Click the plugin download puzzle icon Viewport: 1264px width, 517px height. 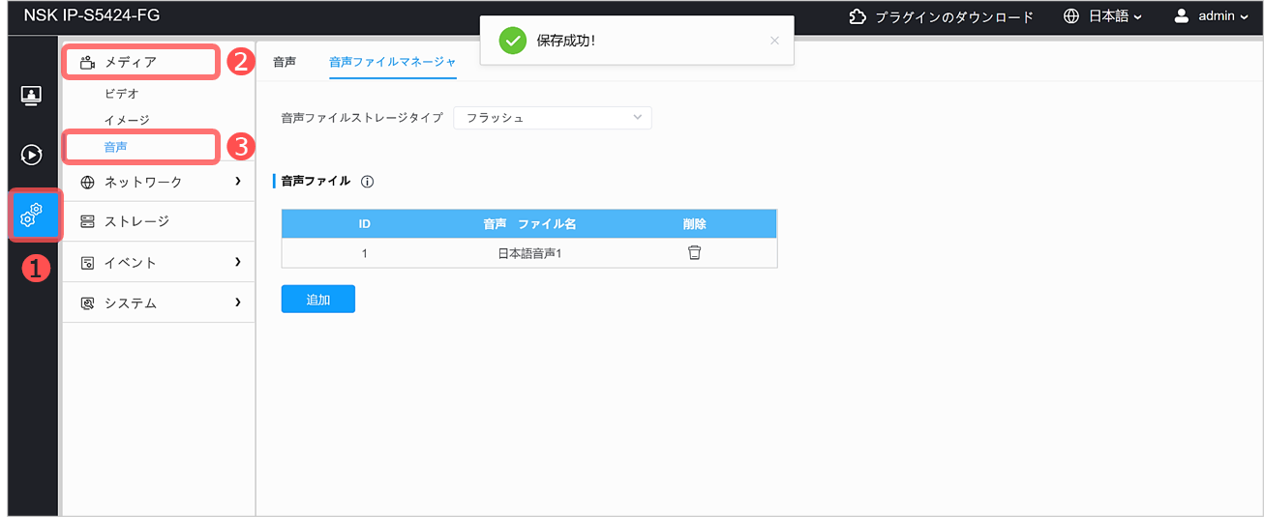point(857,16)
